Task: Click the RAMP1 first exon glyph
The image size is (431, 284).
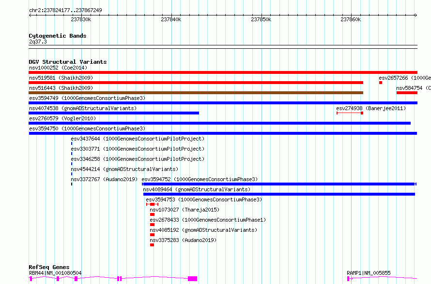Action: pyautogui.click(x=349, y=279)
